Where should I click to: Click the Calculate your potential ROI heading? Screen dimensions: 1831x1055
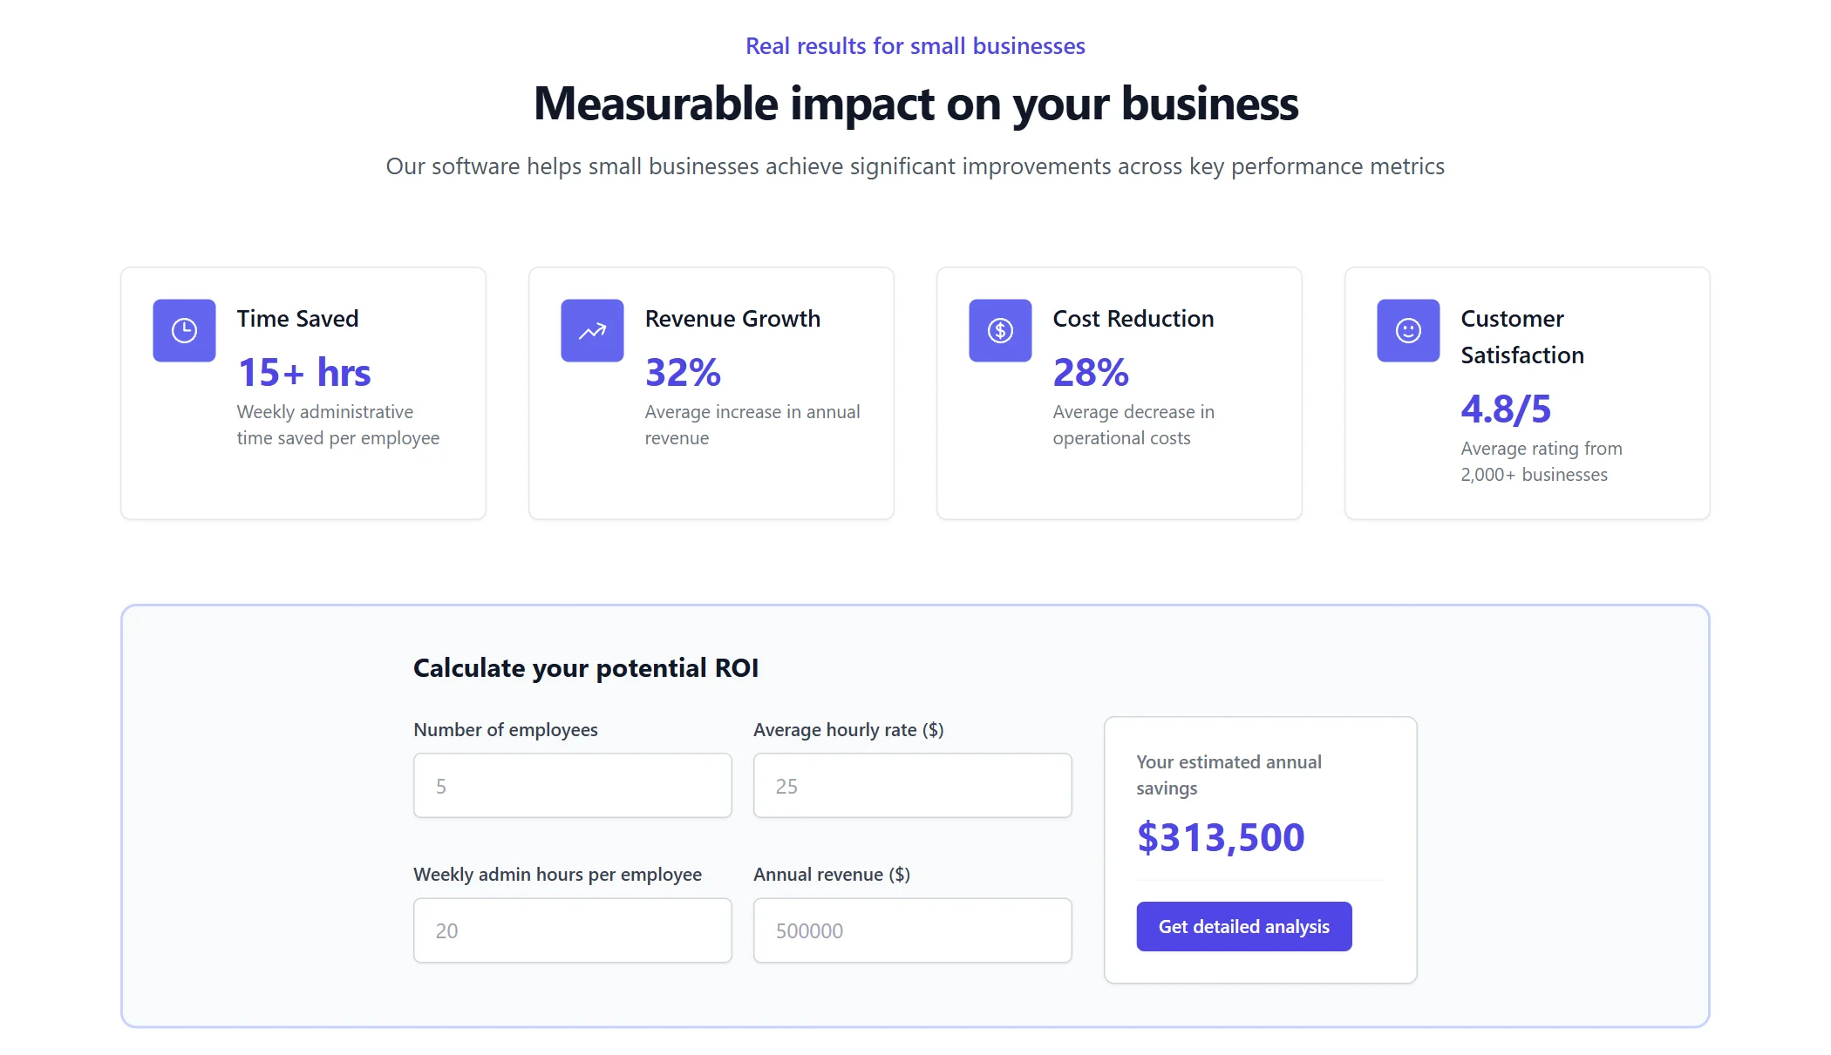pyautogui.click(x=586, y=668)
